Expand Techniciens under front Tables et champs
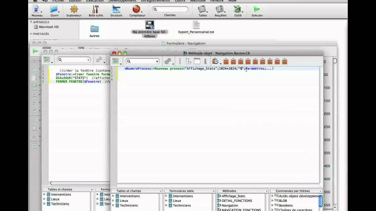 (x=113, y=205)
